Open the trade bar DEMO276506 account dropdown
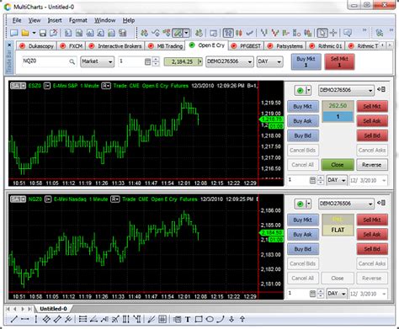 [x=230, y=61]
